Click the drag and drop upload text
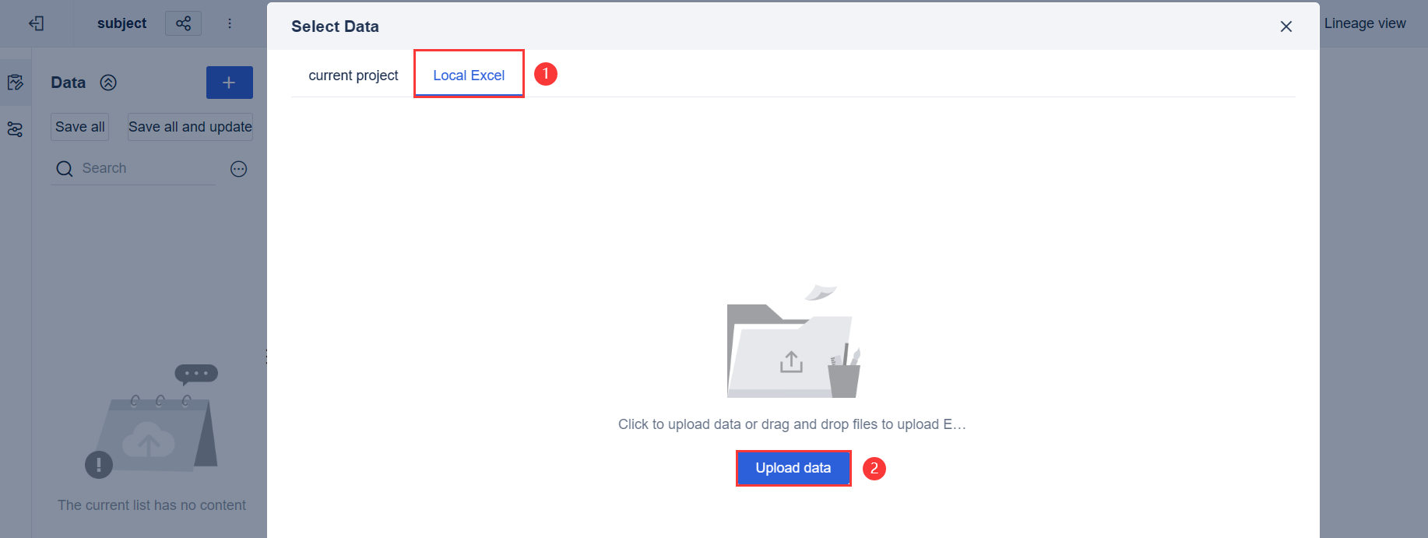The image size is (1428, 538). click(793, 424)
